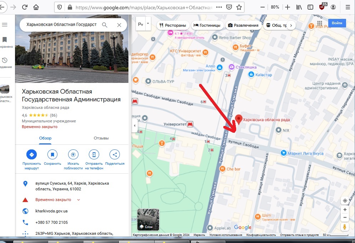Screen dimensions: 355x243
Task: Open kharkivoda.gov.ua website link
Action: click(x=51, y=211)
